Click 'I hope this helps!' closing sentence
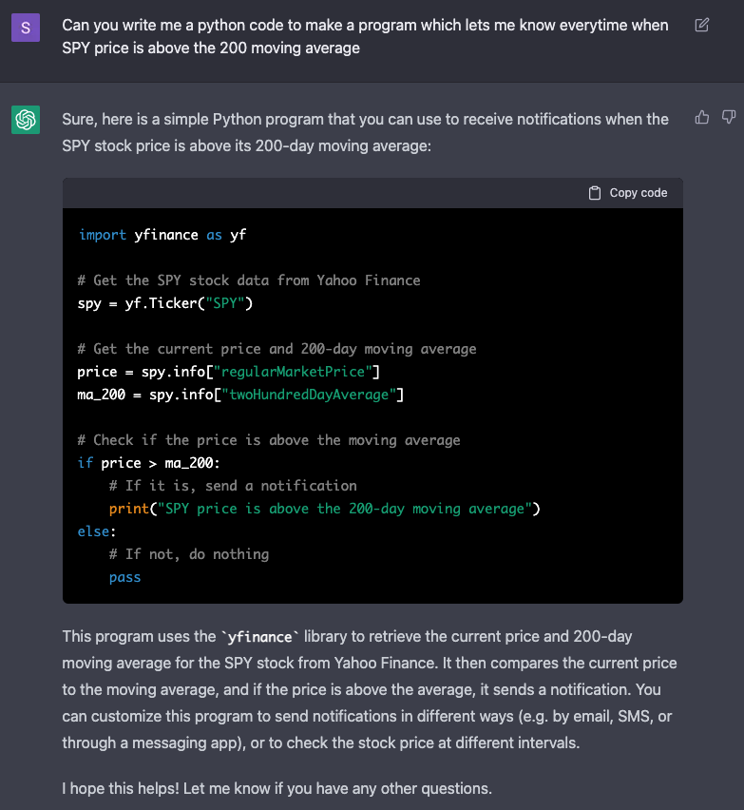Screen dimensions: 744x810 click(277, 788)
